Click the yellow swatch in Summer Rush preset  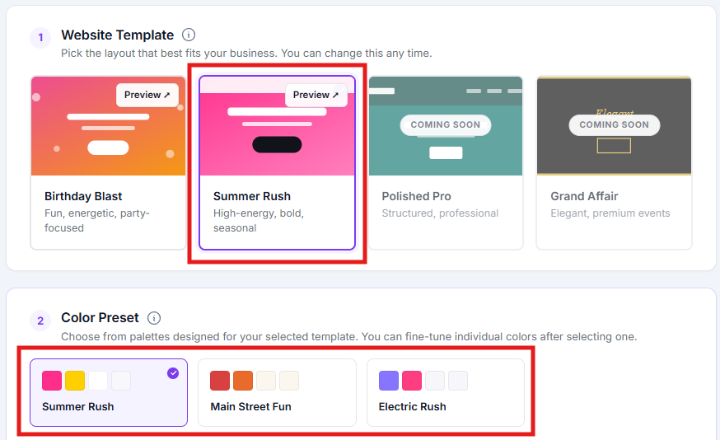point(75,381)
